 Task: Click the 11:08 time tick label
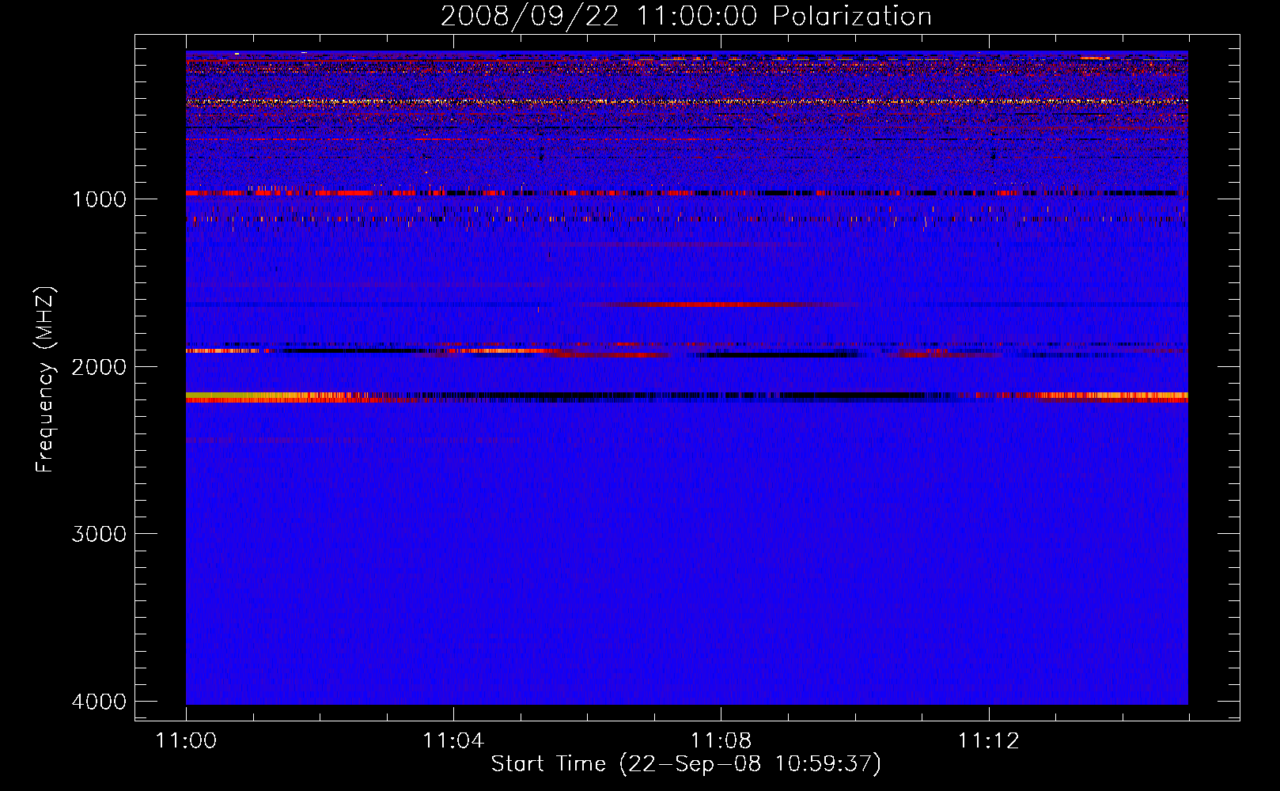pyautogui.click(x=721, y=740)
